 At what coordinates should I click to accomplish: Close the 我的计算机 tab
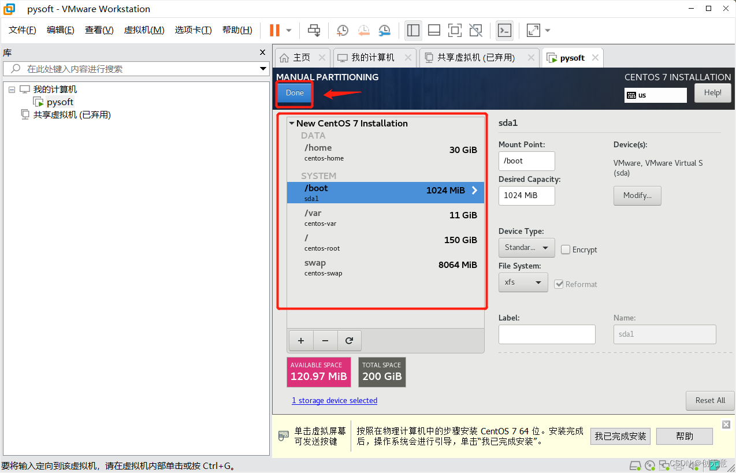pyautogui.click(x=408, y=58)
